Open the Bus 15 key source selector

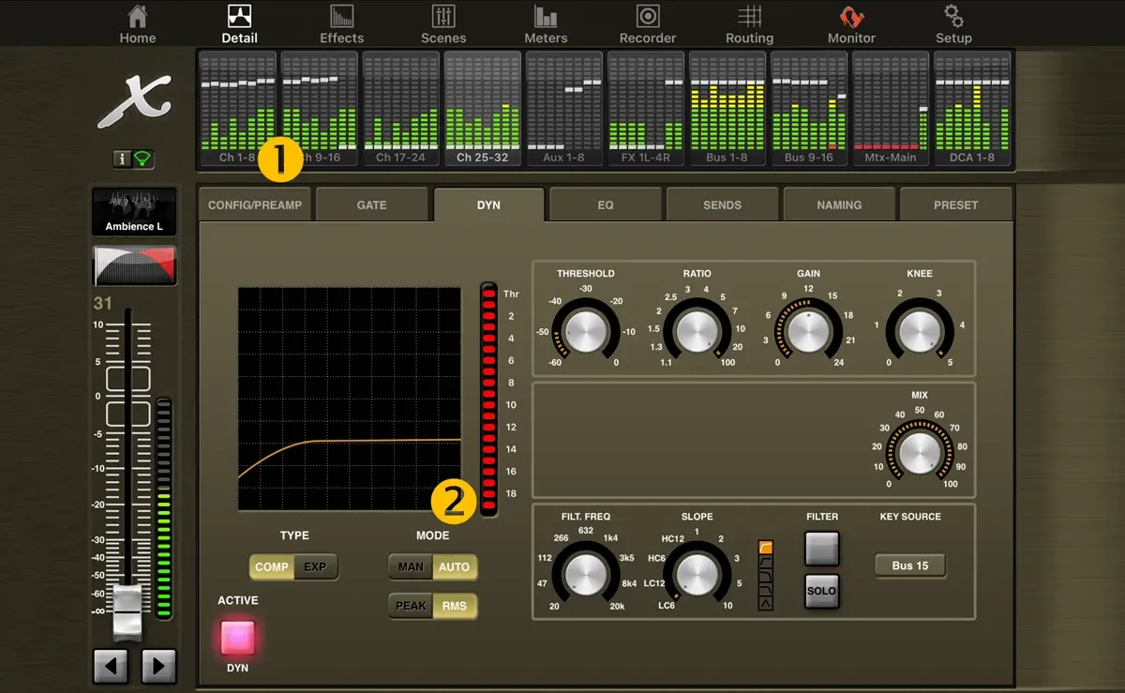(x=909, y=565)
